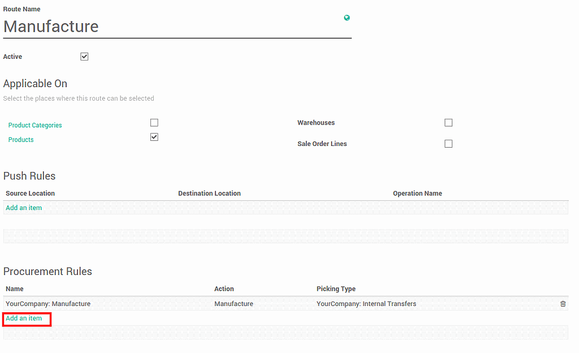
Task: Delete the YourCompany: Manufacture procurement rule
Action: (563, 304)
